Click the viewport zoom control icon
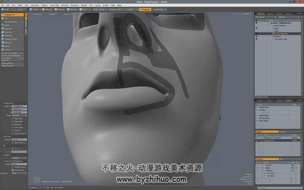Screen dimensions: 304x190 (x=242, y=14)
